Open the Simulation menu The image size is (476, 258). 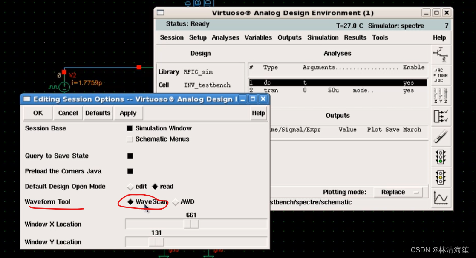(323, 37)
